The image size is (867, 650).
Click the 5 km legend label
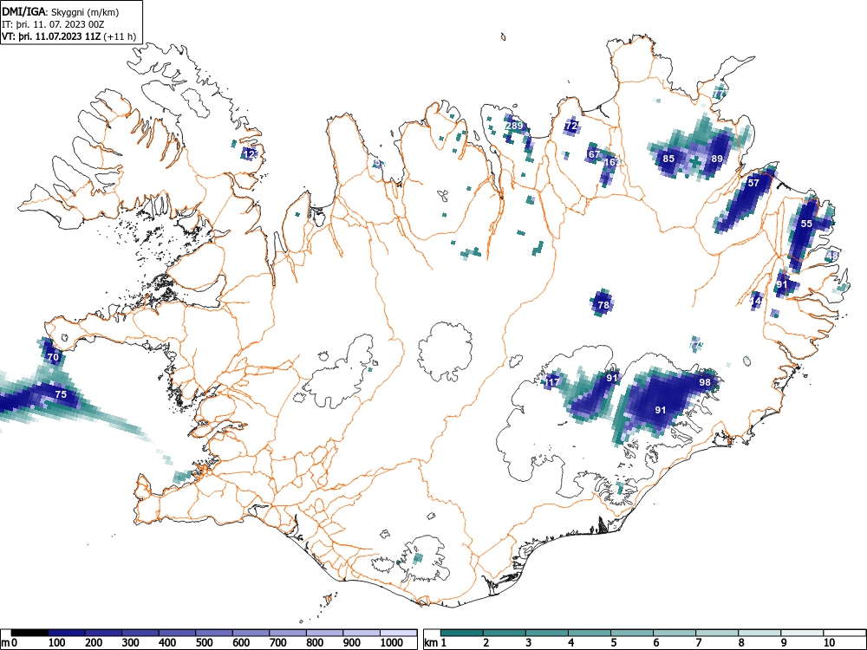click(614, 643)
